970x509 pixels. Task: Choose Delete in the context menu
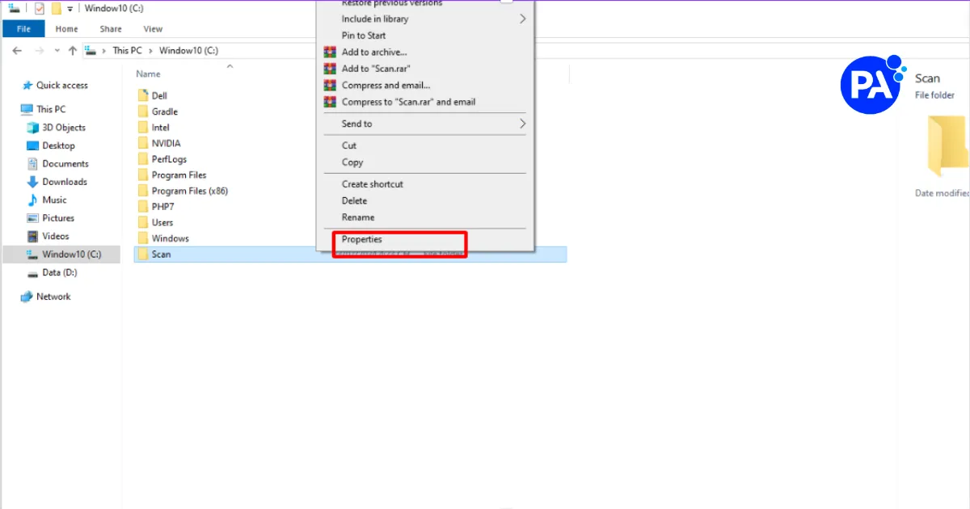pos(424,201)
